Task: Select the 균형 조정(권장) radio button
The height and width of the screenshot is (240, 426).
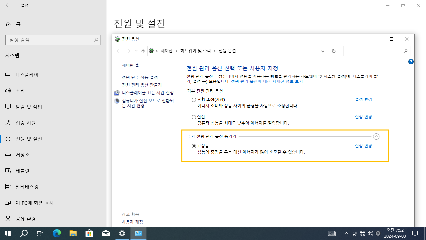Action: tap(194, 100)
